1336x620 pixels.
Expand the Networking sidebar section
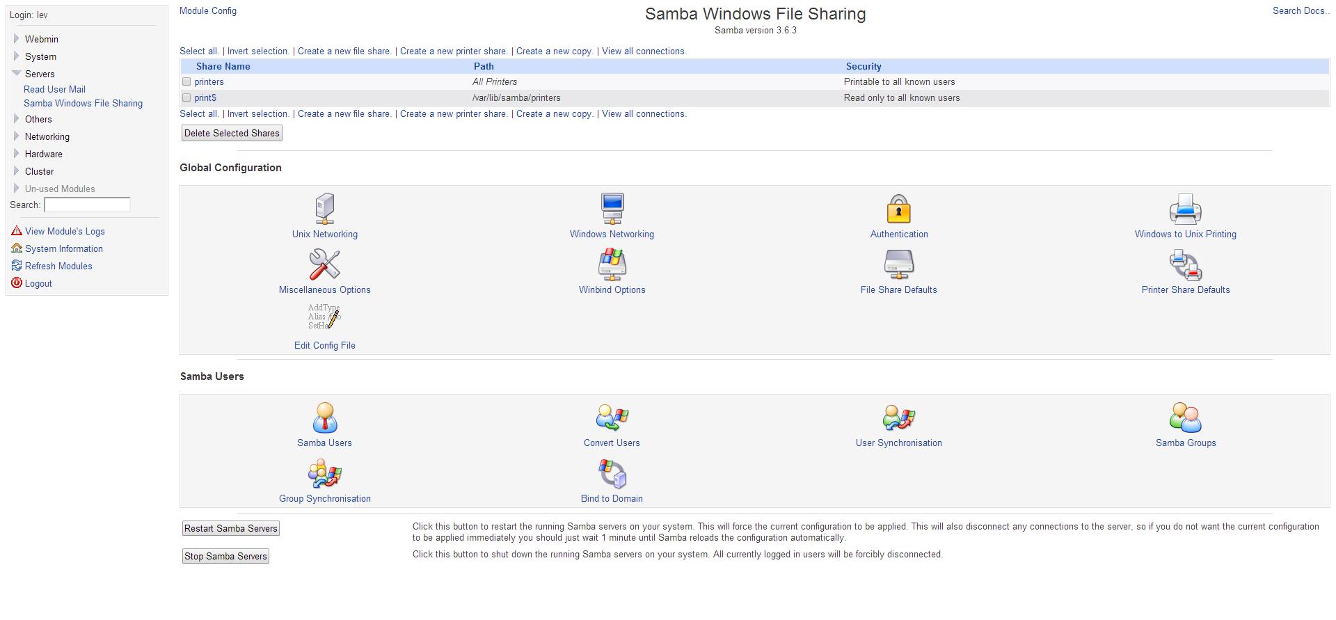[17, 136]
